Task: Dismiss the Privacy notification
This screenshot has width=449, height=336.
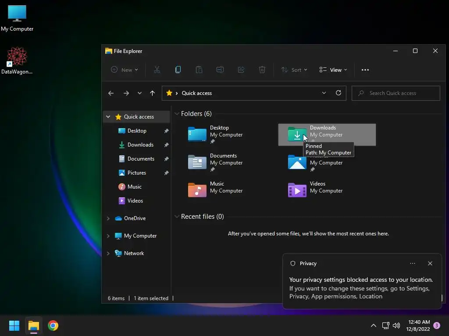Action: pos(430,263)
